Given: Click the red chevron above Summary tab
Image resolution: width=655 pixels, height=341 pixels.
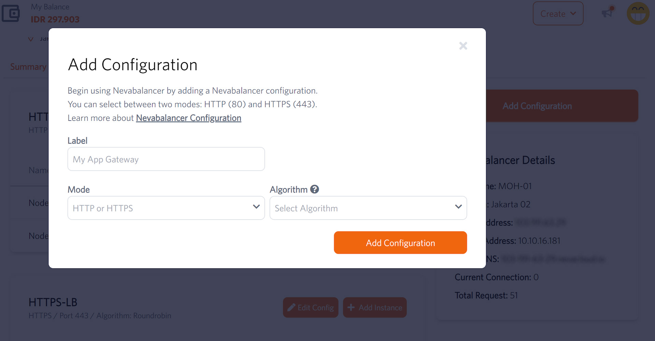Looking at the screenshot, I should tap(31, 39).
